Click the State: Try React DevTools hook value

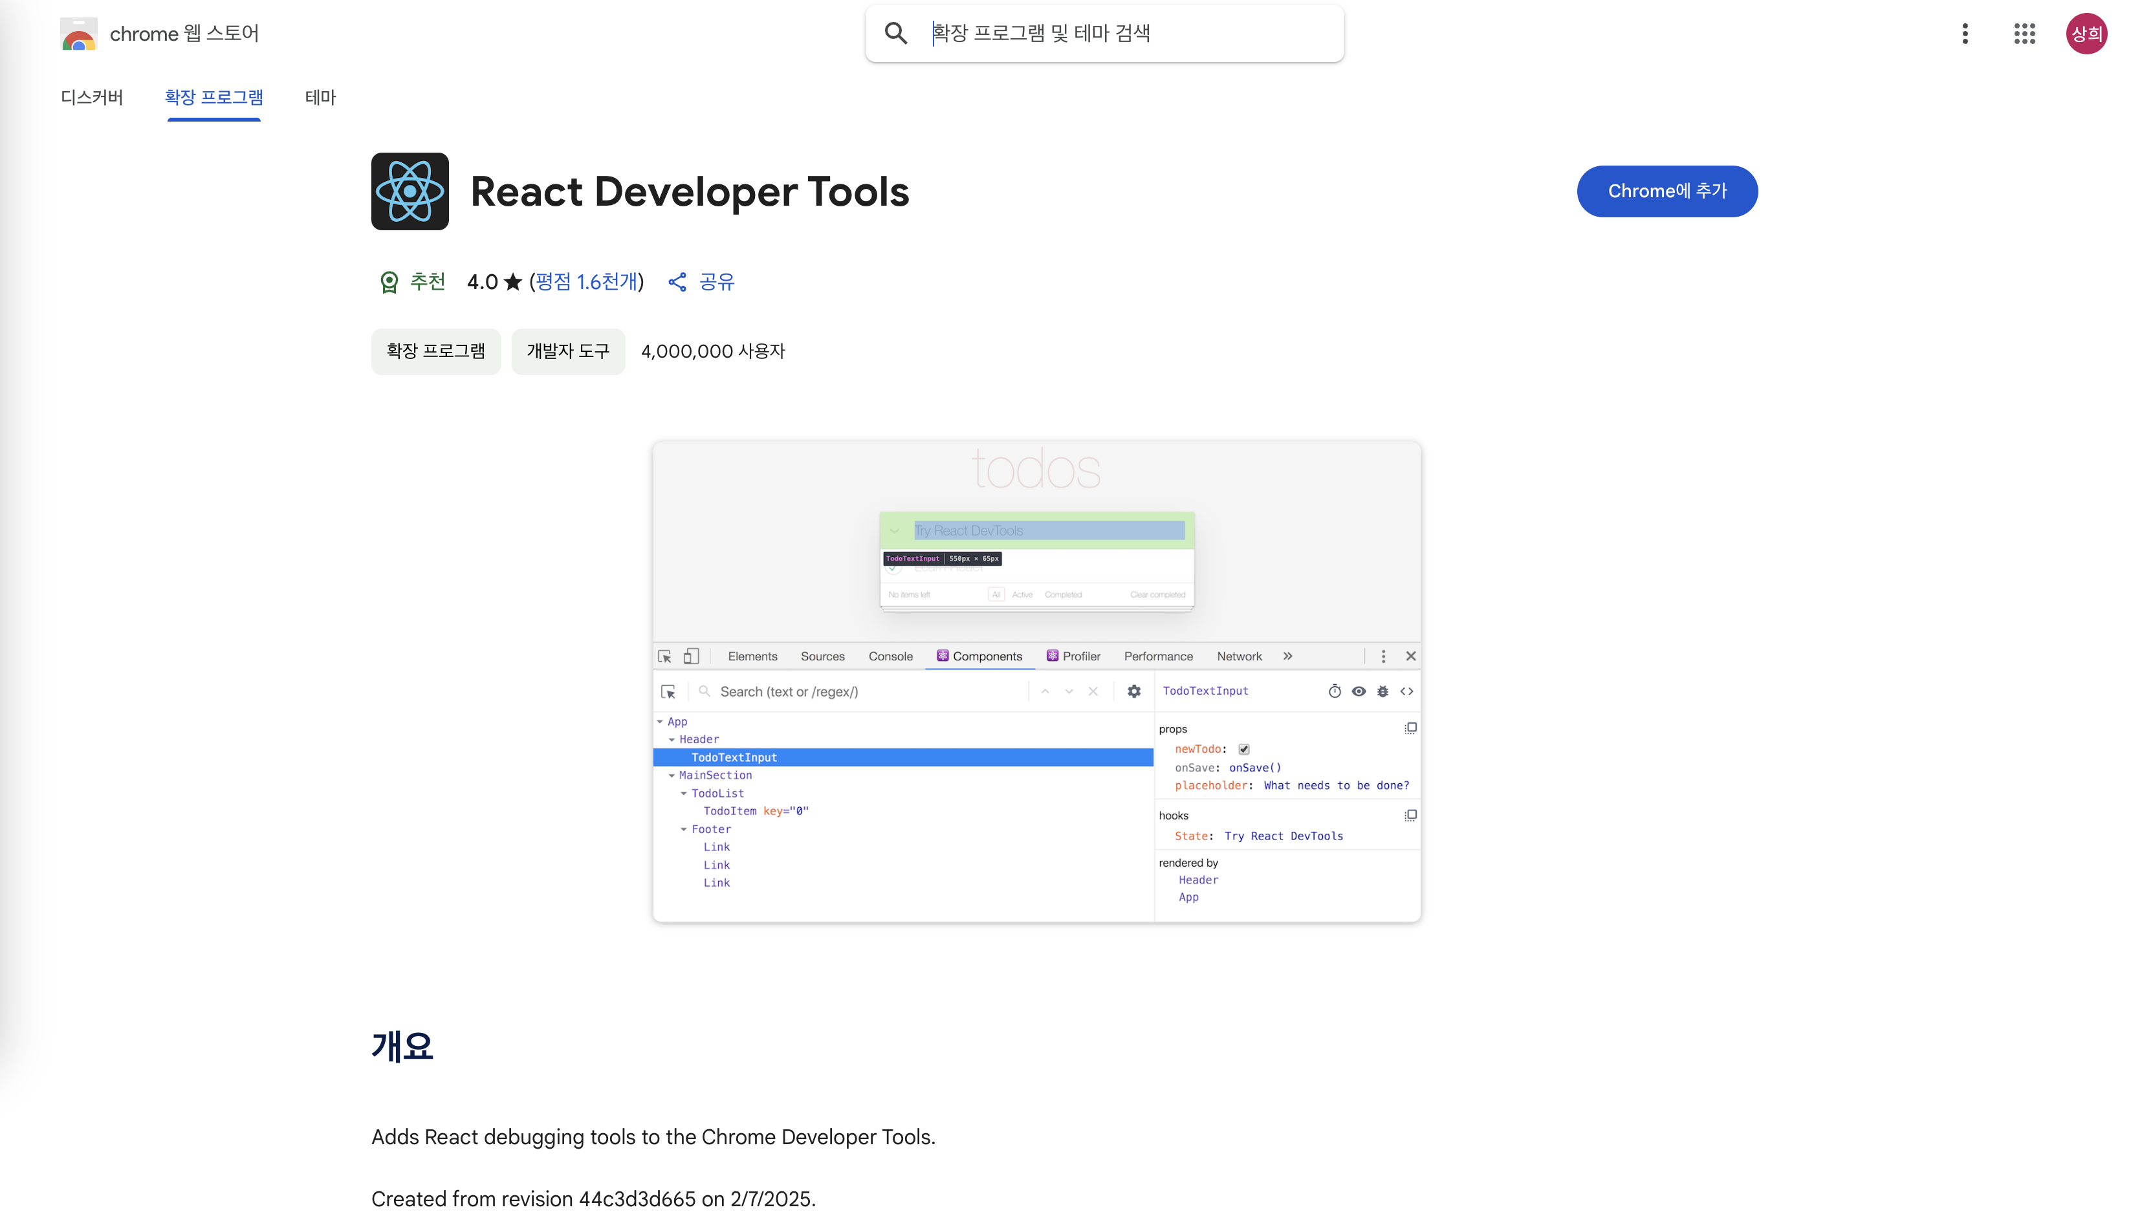point(1283,836)
